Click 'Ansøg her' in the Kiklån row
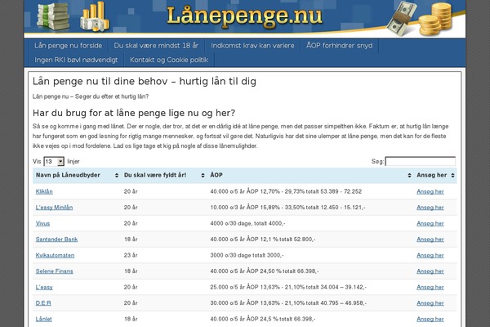This screenshot has height=327, width=490. (x=430, y=191)
